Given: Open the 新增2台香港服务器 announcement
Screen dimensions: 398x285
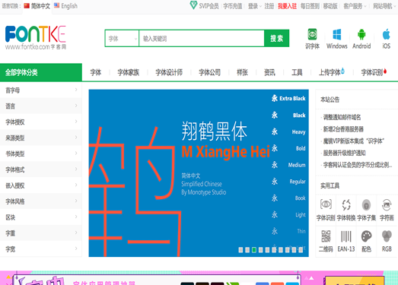Looking at the screenshot, I should pos(343,129).
